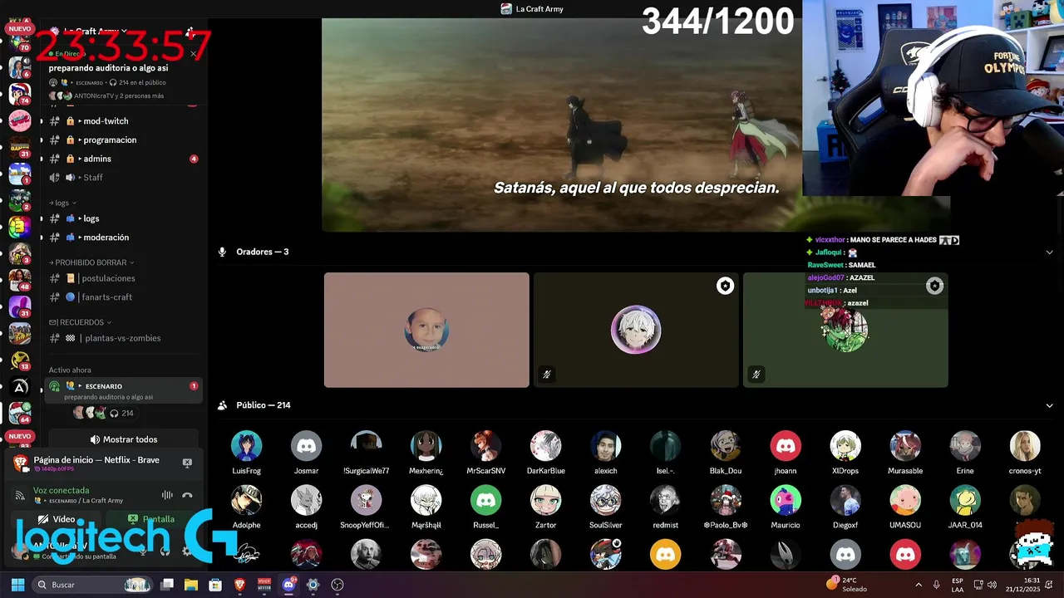Open Adolphe's audience avatar
1064x598 pixels.
pos(246,501)
